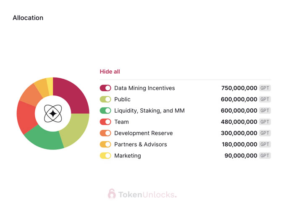294x211 pixels.
Task: Click the 90,000,000 Marketing amount
Action: 241,156
